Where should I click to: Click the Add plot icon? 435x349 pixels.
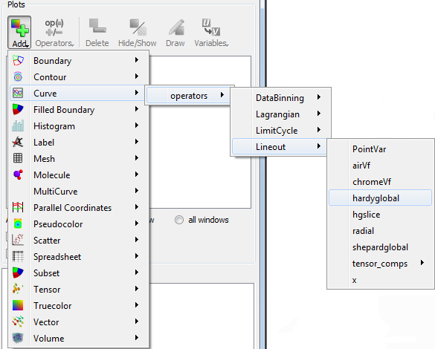click(x=19, y=27)
